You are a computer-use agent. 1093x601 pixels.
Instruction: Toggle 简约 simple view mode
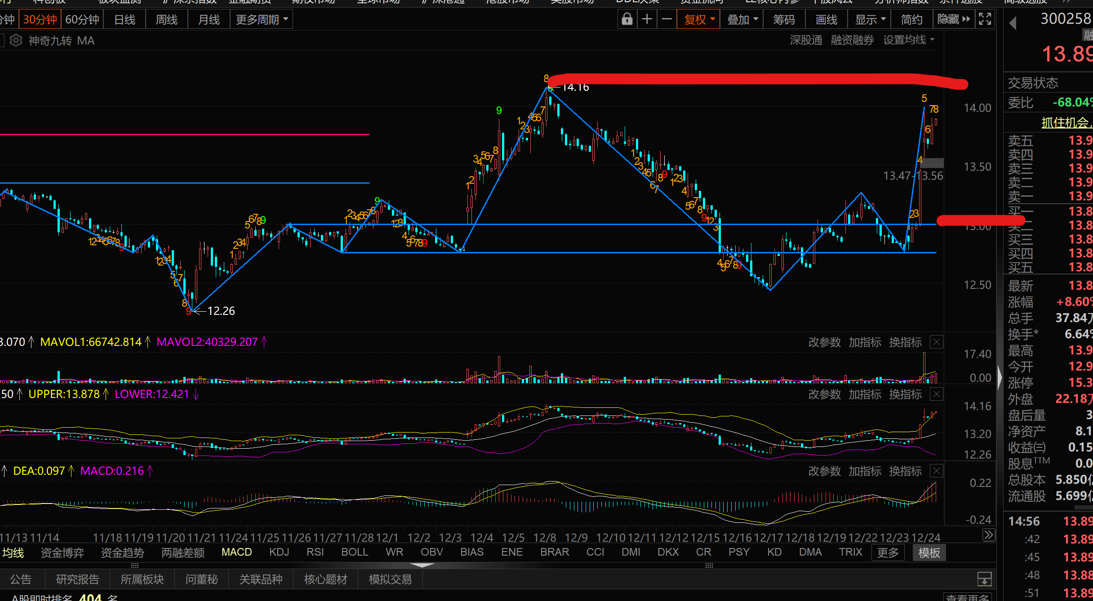(x=911, y=19)
